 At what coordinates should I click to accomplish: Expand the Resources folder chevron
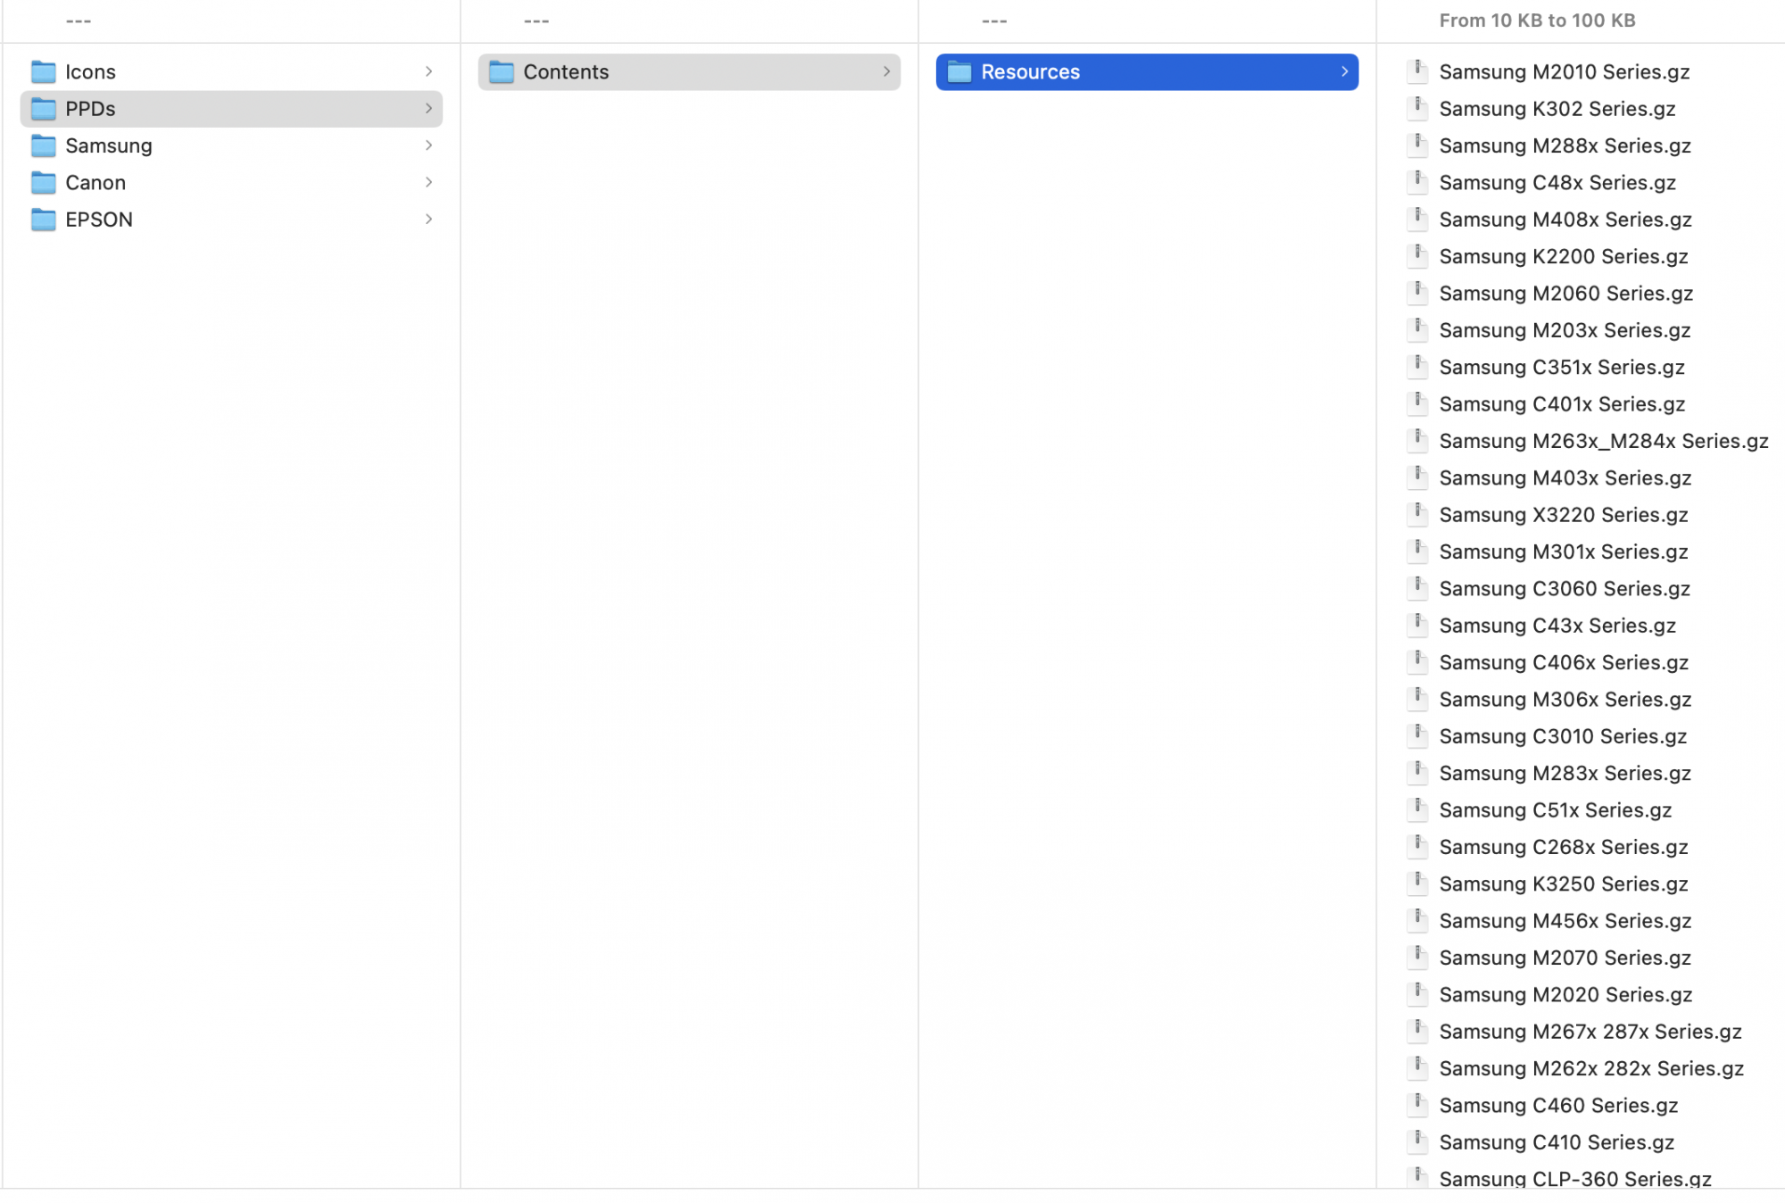click(1344, 71)
